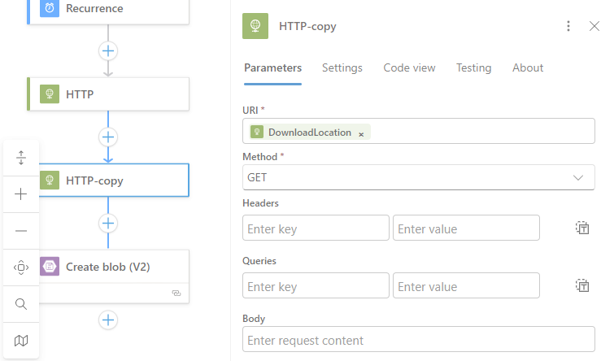Switch to the Parameters tab
This screenshot has height=361, width=601.
tap(273, 67)
